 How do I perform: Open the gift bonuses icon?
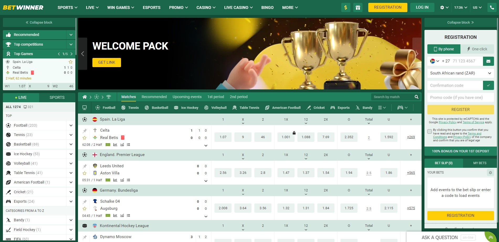pos(358,7)
